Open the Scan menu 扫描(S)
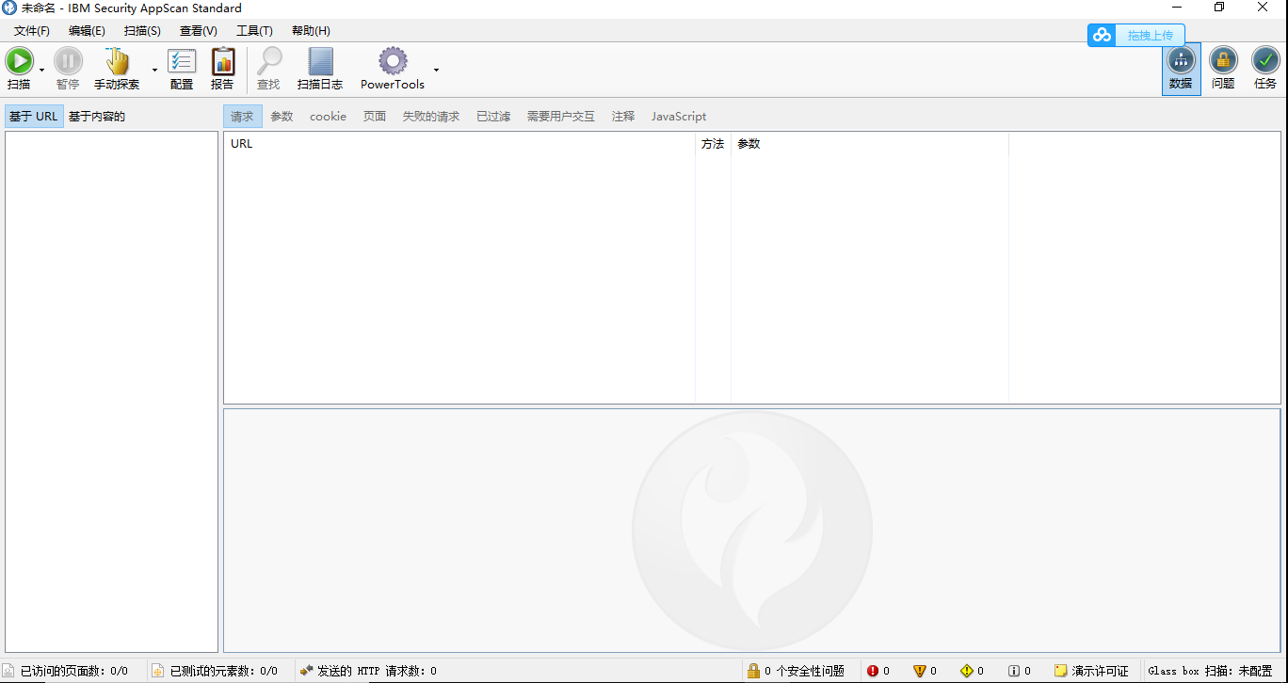 point(142,31)
